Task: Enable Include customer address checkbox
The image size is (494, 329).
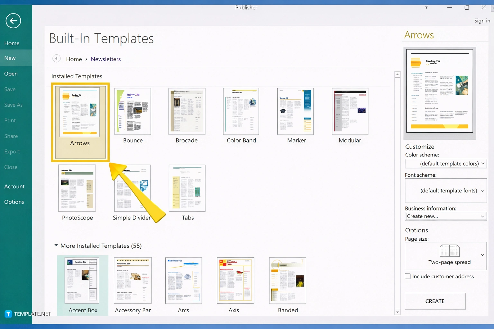Action: point(408,276)
